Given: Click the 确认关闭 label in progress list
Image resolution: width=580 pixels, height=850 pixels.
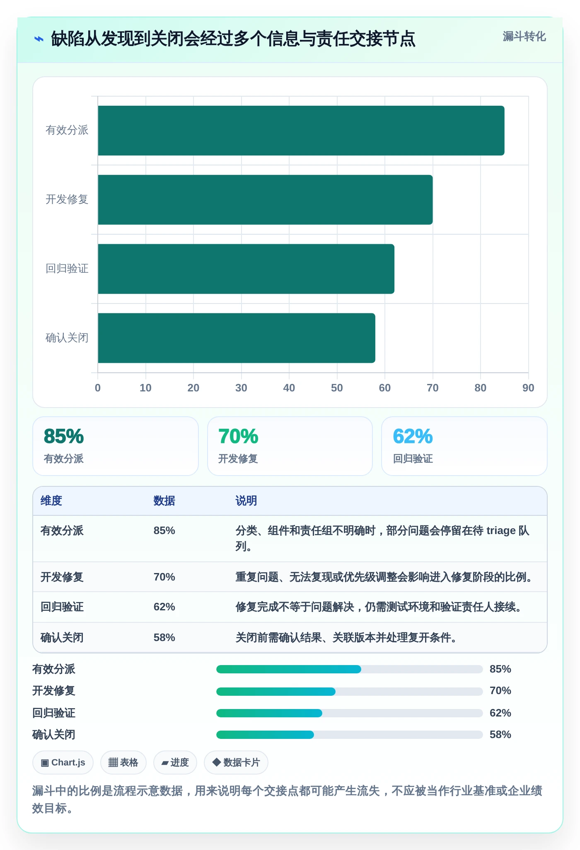Looking at the screenshot, I should pyautogui.click(x=54, y=734).
